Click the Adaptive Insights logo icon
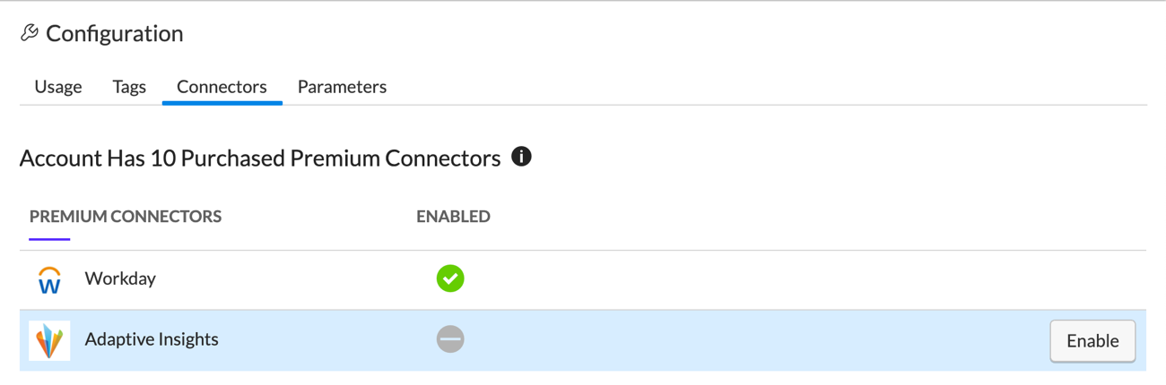1166x385 pixels. [49, 340]
